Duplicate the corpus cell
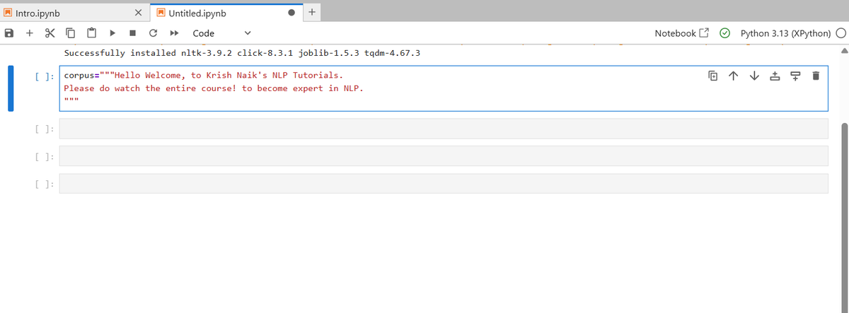Viewport: 849px width, 313px height. (x=713, y=75)
